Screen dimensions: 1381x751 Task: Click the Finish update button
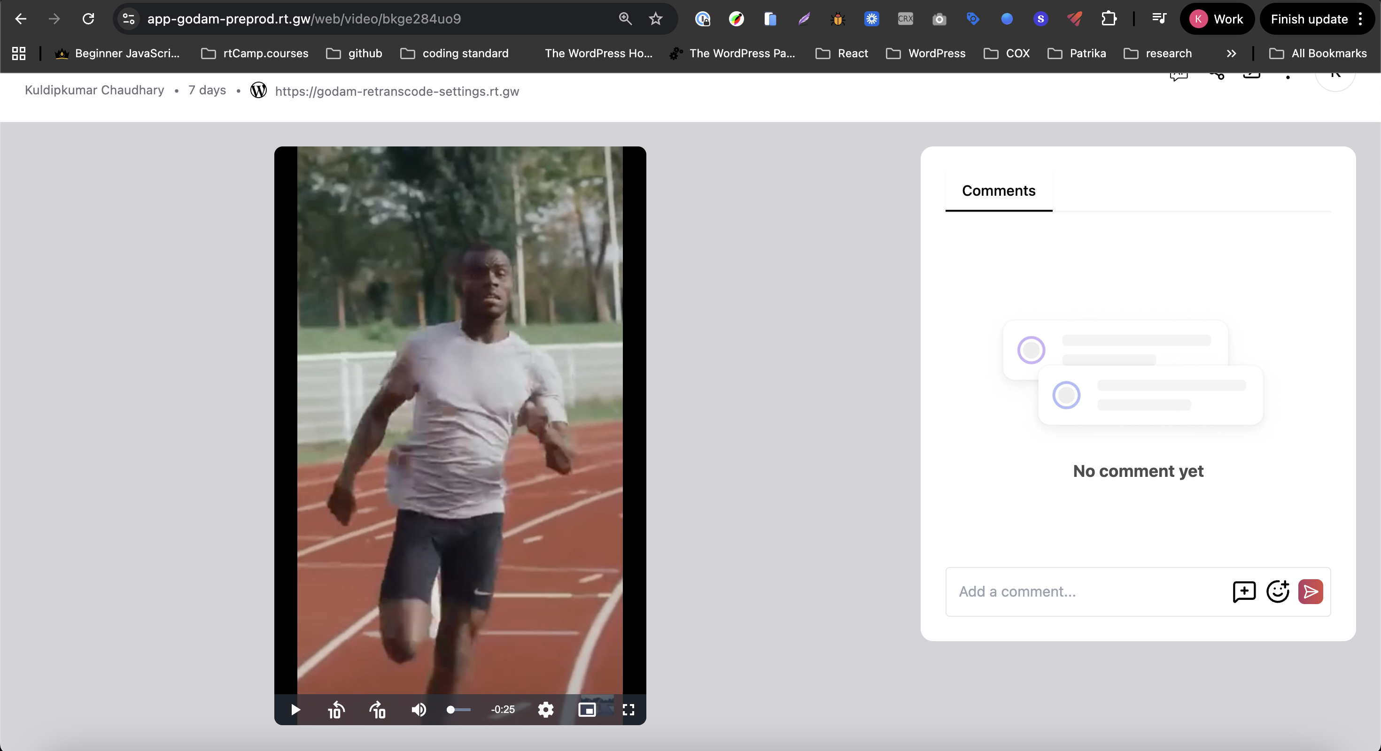click(1309, 19)
